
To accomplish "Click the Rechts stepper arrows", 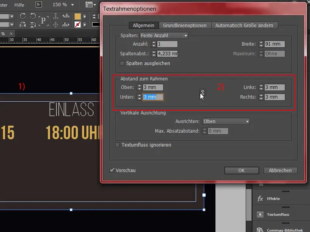I will pos(261,97).
